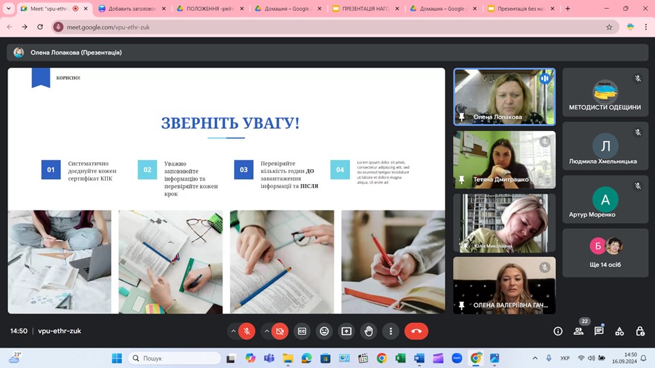Click the 'Ще 14 осіб' participants tile
Viewport: 655px width, 368px height.
pos(605,253)
